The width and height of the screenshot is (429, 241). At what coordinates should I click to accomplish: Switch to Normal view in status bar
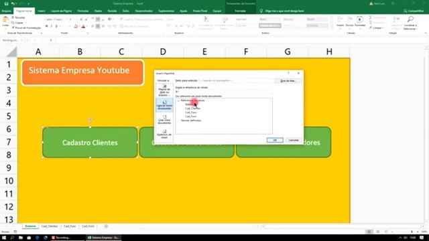[369, 232]
